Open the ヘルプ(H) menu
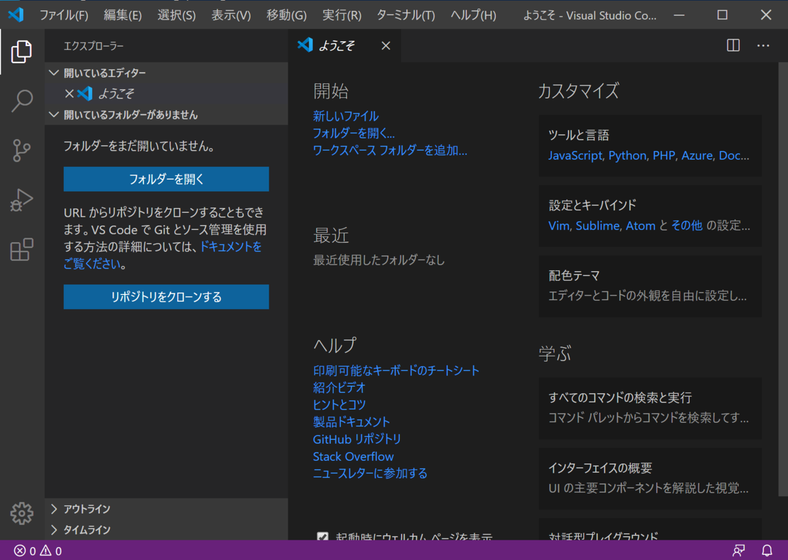The height and width of the screenshot is (560, 788). coord(473,15)
